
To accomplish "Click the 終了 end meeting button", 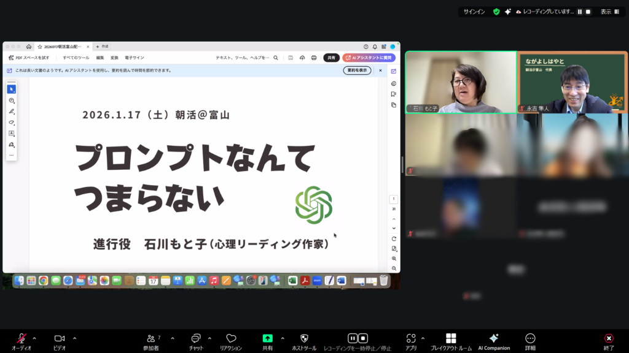I will point(609,338).
